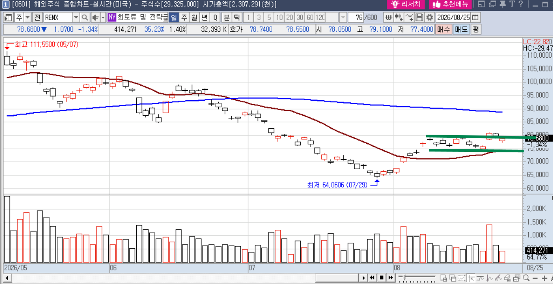Click the 매수 buy button
This screenshot has width=553, height=284.
click(x=443, y=29)
